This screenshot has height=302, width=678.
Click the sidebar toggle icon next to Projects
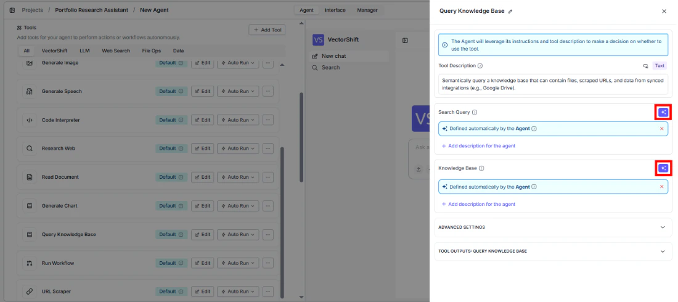click(12, 10)
